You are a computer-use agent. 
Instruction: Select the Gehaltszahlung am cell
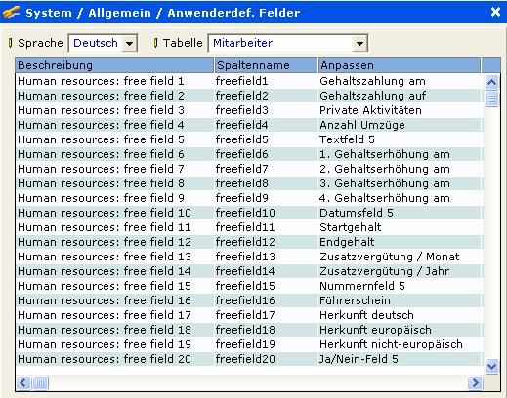401,81
